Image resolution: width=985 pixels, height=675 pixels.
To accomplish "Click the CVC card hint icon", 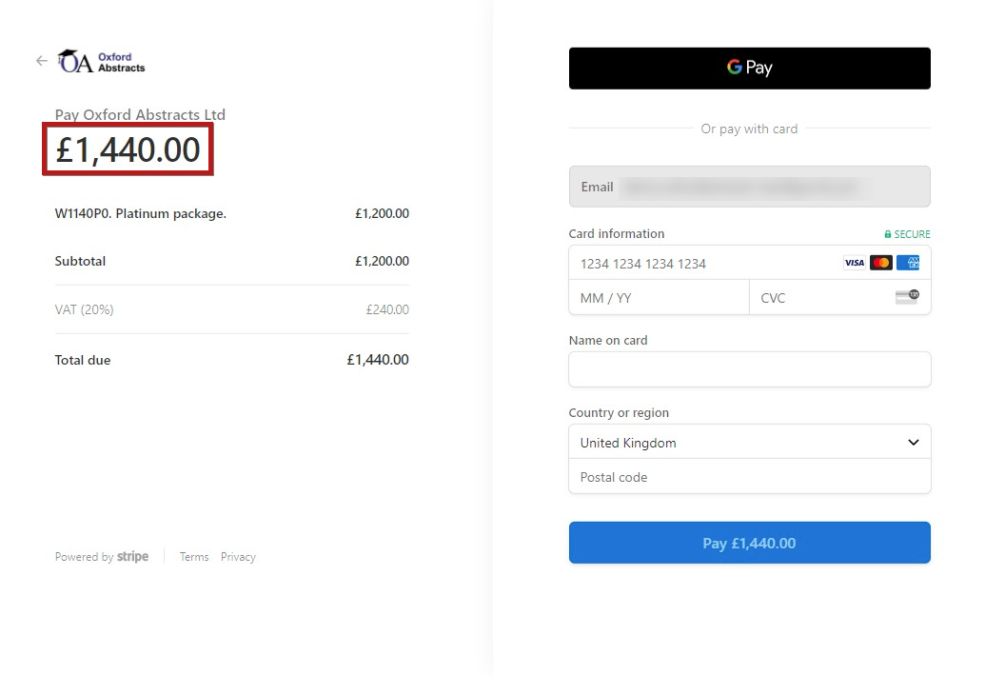I will click(907, 297).
